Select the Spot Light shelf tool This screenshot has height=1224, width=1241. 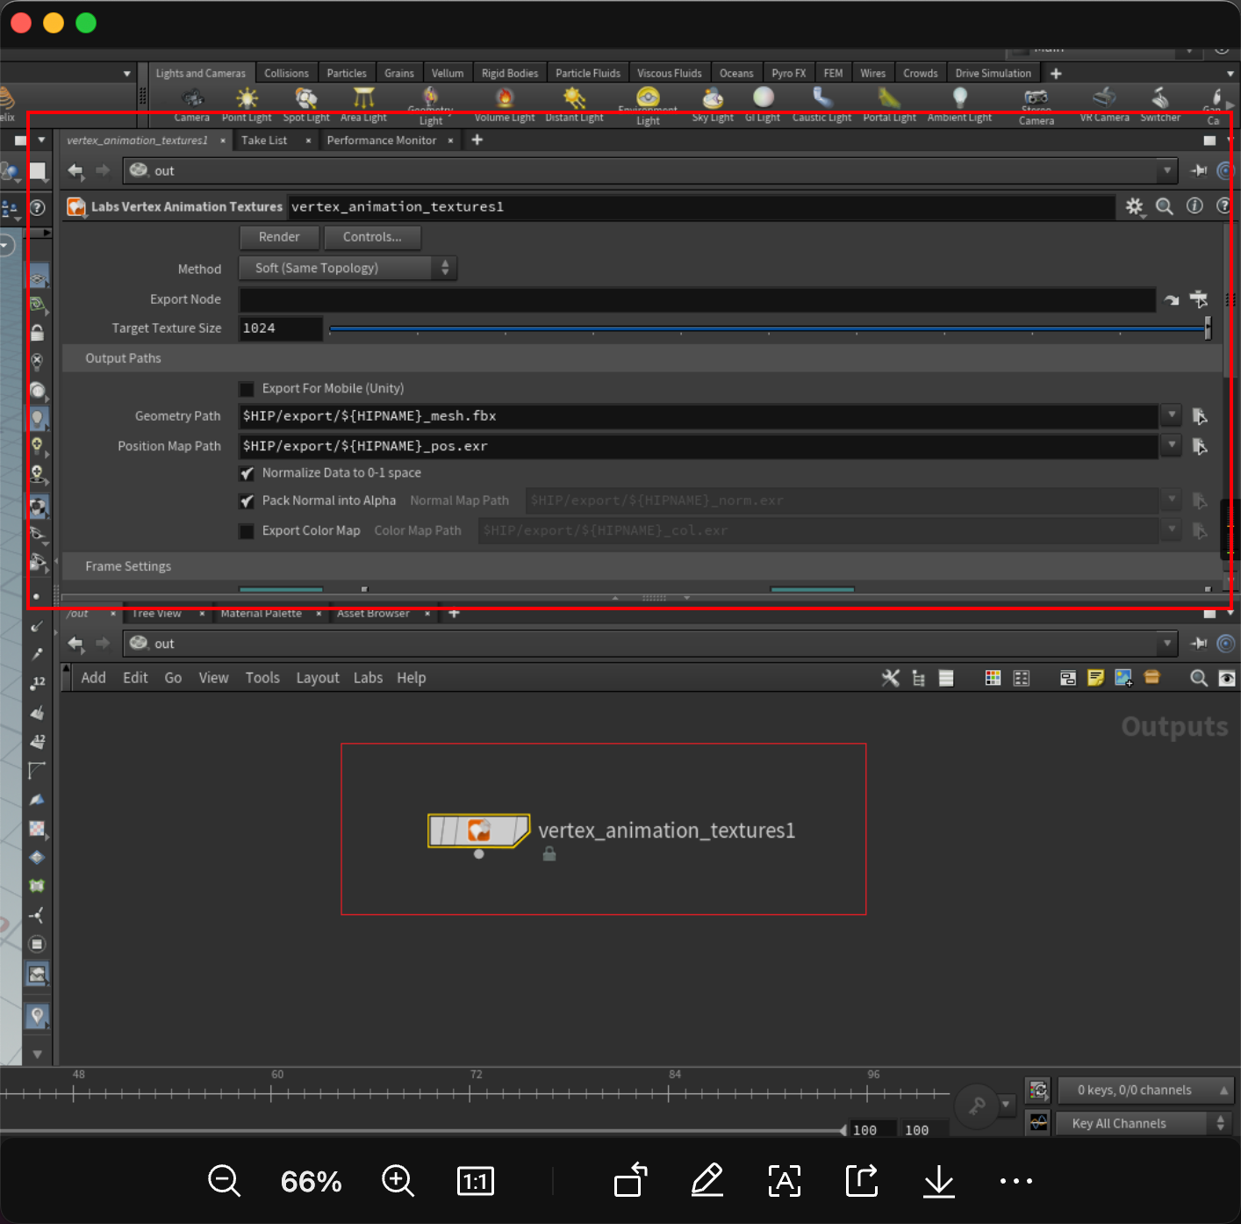(x=306, y=105)
